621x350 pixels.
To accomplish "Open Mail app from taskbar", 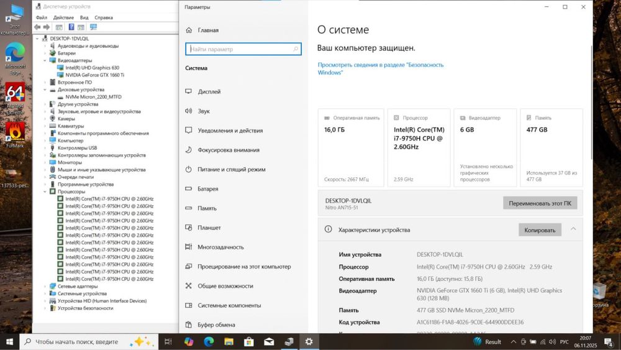I will [269, 342].
